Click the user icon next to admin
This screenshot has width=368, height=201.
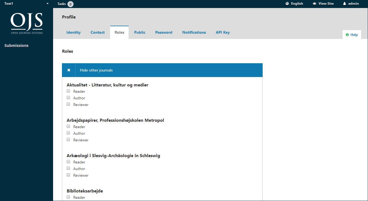coord(344,4)
